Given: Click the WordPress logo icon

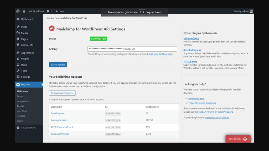Looking at the screenshot, I should pos(18,11).
